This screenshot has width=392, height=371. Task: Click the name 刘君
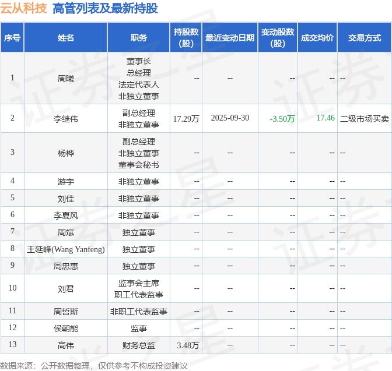tap(66, 289)
